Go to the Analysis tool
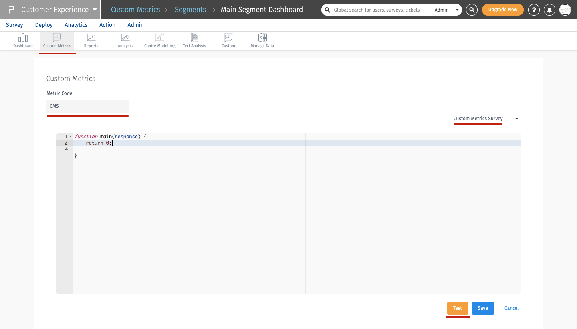This screenshot has width=577, height=329. [125, 40]
